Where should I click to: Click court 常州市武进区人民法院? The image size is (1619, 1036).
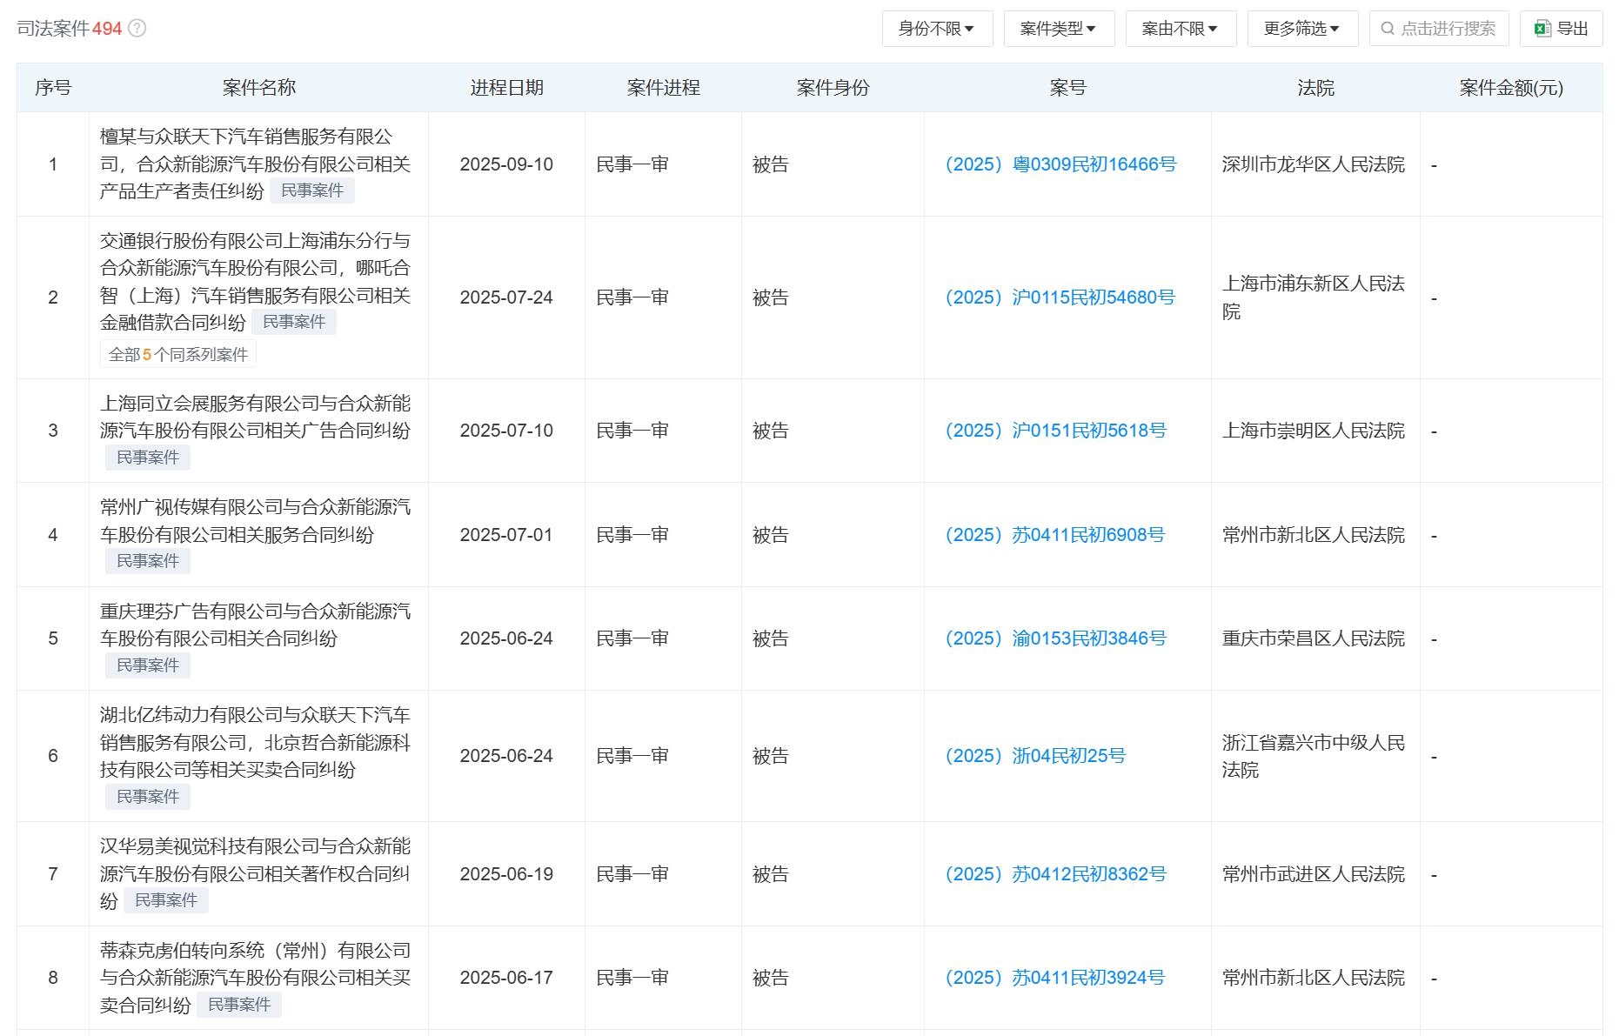(x=1314, y=874)
